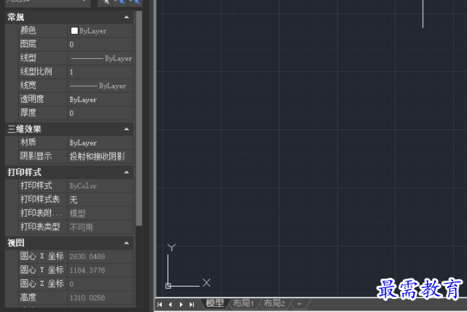
Task: Select the 线宽 property label
Action: click(28, 85)
